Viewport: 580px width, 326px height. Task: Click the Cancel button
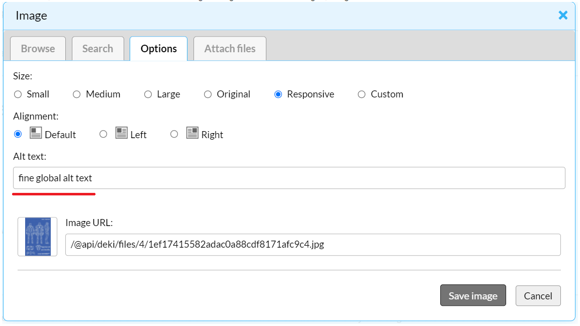tap(538, 296)
